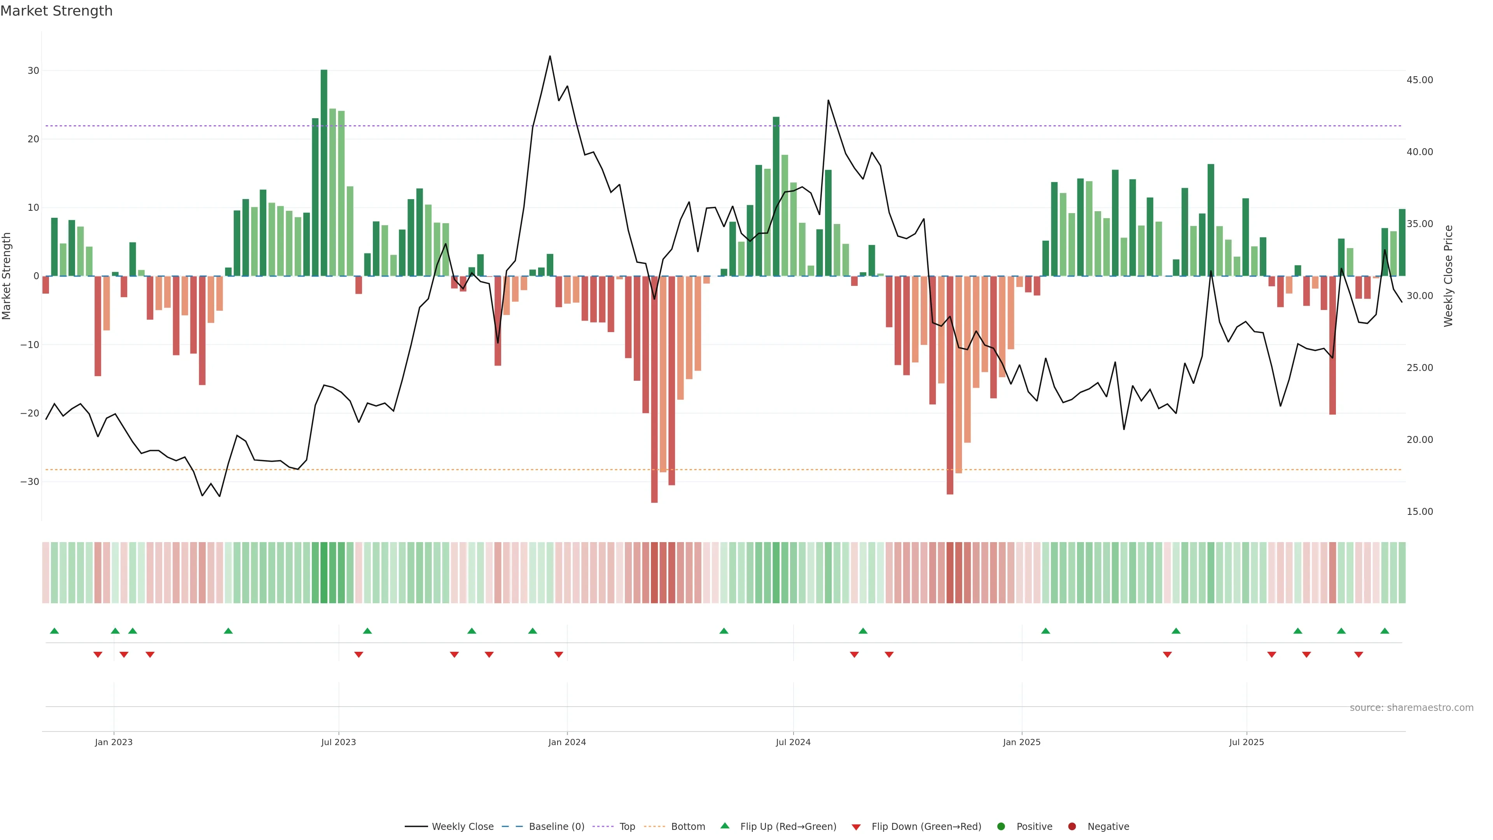The width and height of the screenshot is (1493, 840).
Task: Click darkest green heatmap strip cell
Action: coord(324,573)
